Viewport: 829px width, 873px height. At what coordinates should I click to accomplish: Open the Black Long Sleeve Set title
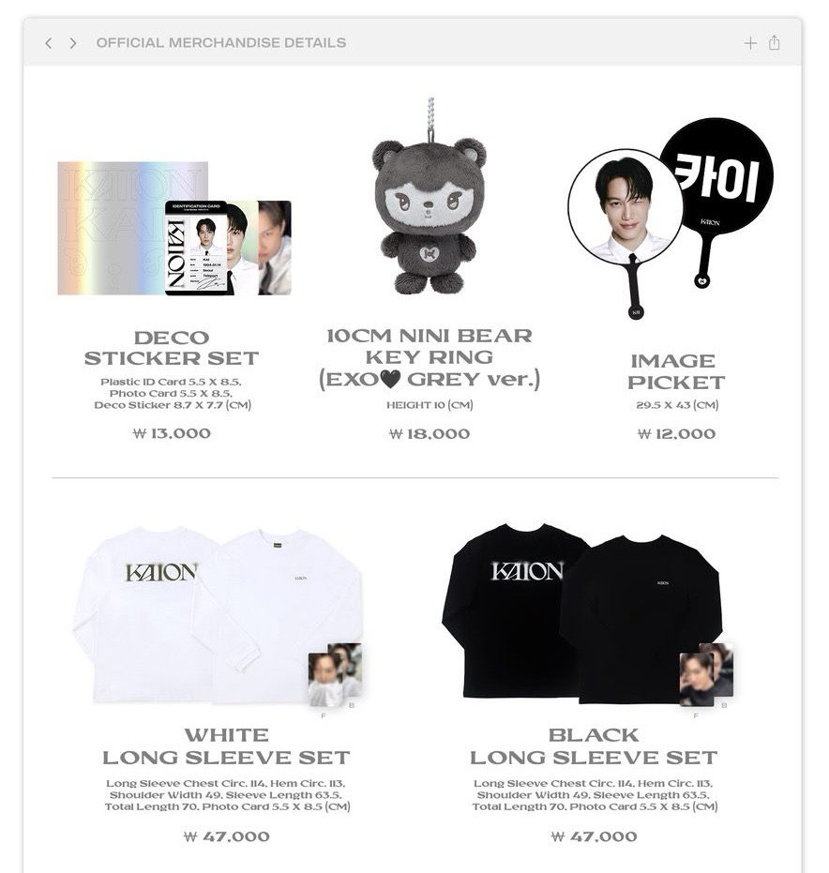(594, 746)
